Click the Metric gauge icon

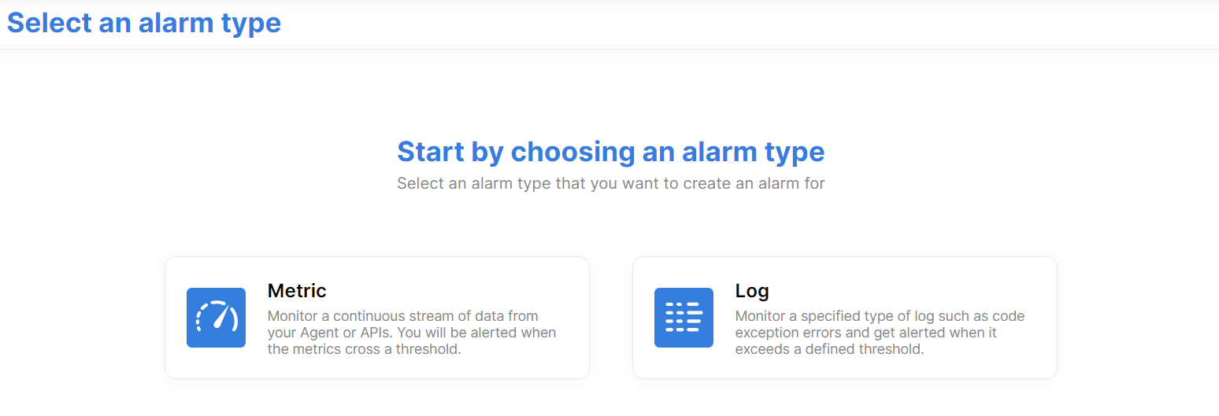[216, 318]
